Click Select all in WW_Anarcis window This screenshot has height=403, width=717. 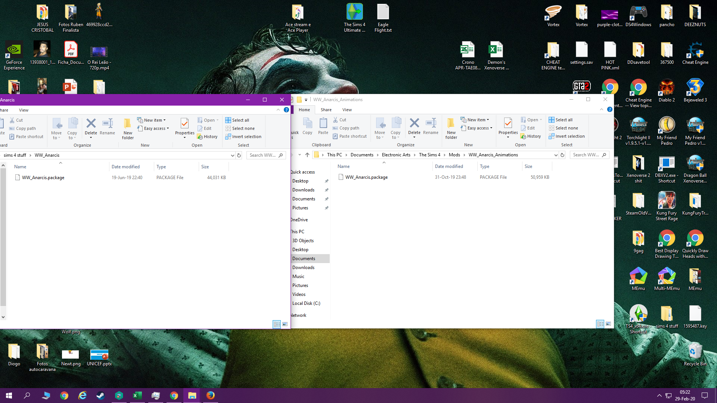click(x=237, y=120)
